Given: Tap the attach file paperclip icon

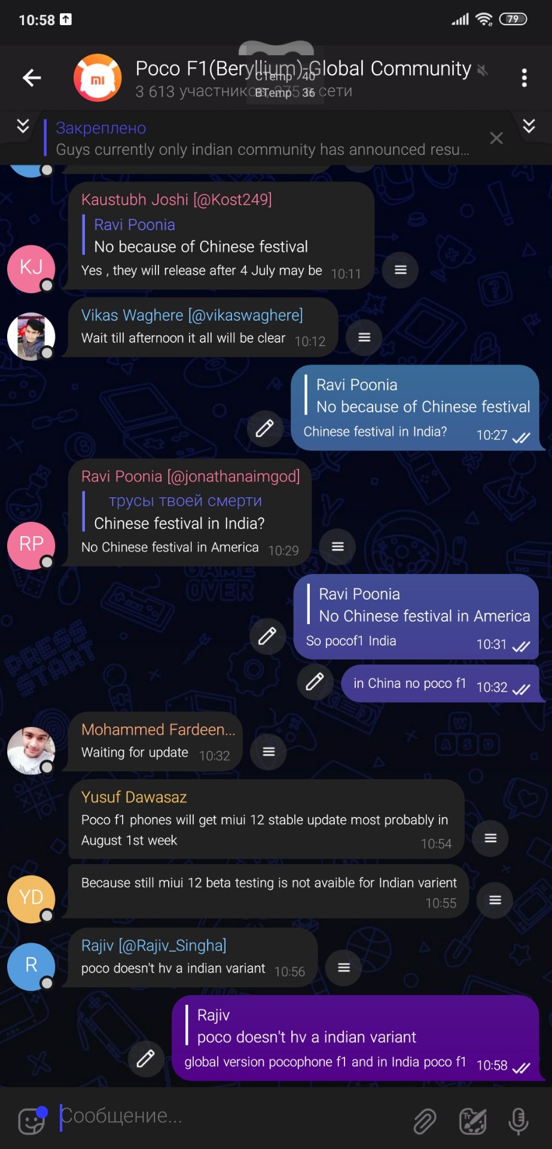Looking at the screenshot, I should tap(425, 1120).
